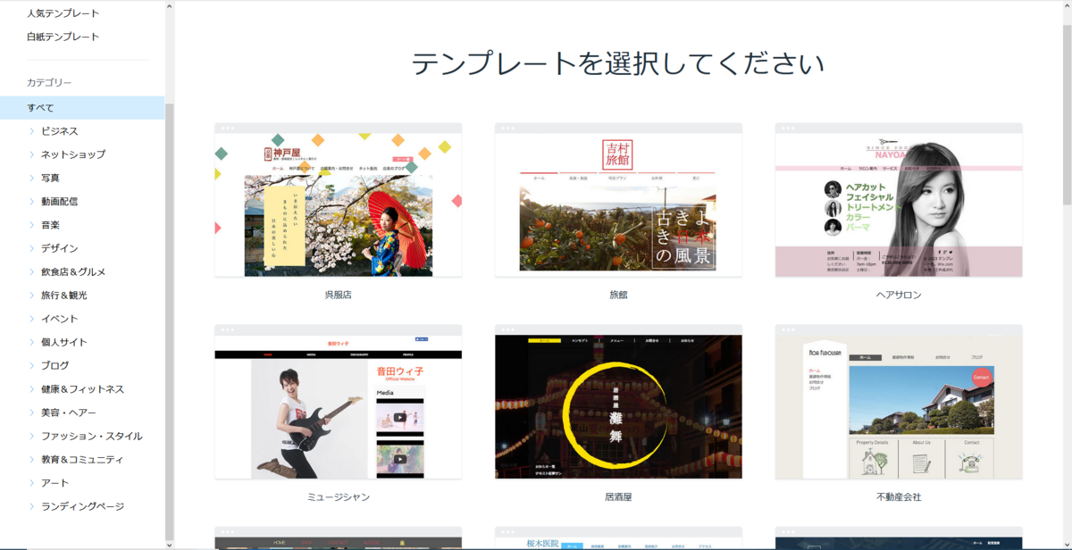Select the アート category label
1072x550 pixels.
tap(54, 483)
